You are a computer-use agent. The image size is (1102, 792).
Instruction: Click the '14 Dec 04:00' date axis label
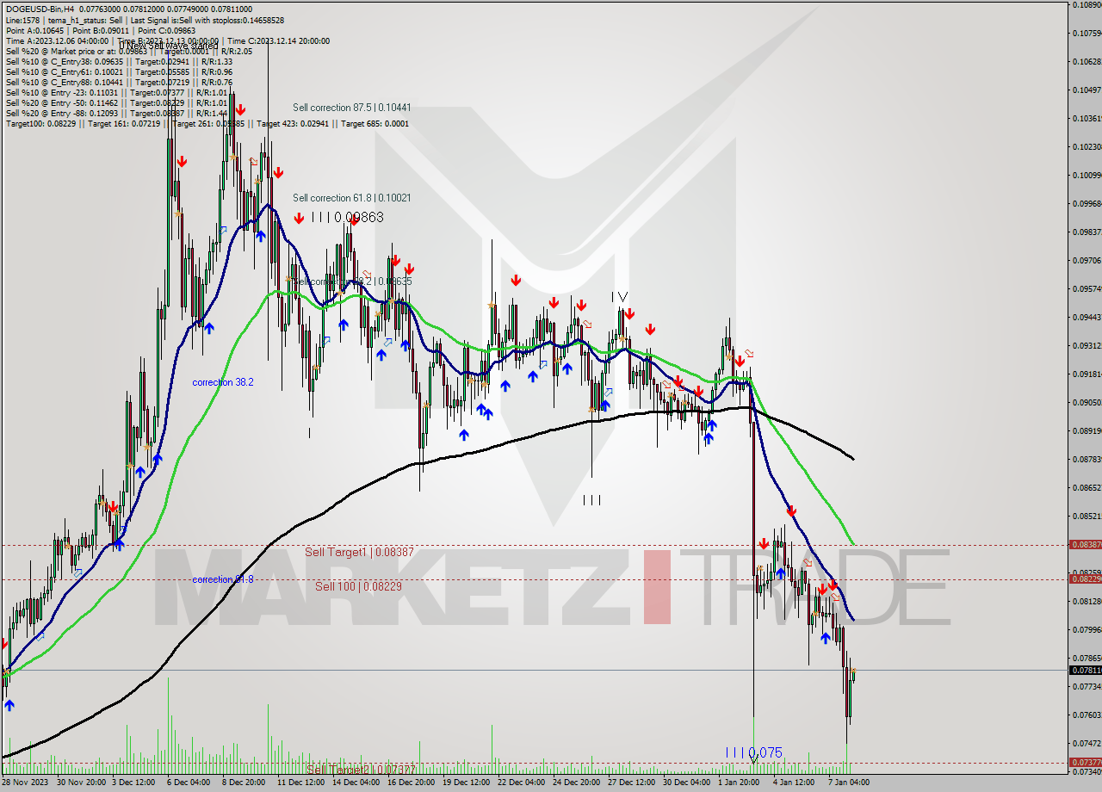[356, 783]
